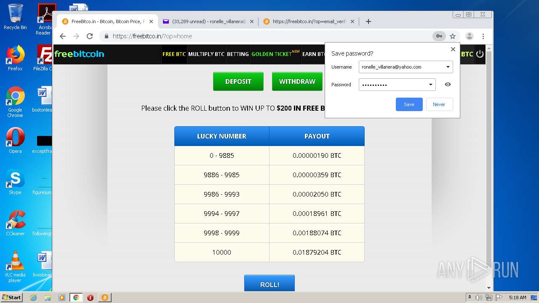This screenshot has width=539, height=303.
Task: Open the Recycle Bin desktop icon
Action: point(15,17)
